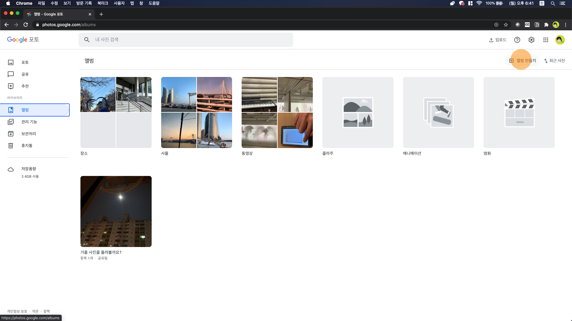Viewport: 572px width, 321px height.
Task: Open the privacy (개인정보 보호) link
Action: 17,311
